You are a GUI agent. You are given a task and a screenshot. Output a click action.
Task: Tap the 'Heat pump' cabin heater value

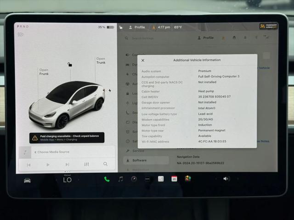click(x=206, y=91)
